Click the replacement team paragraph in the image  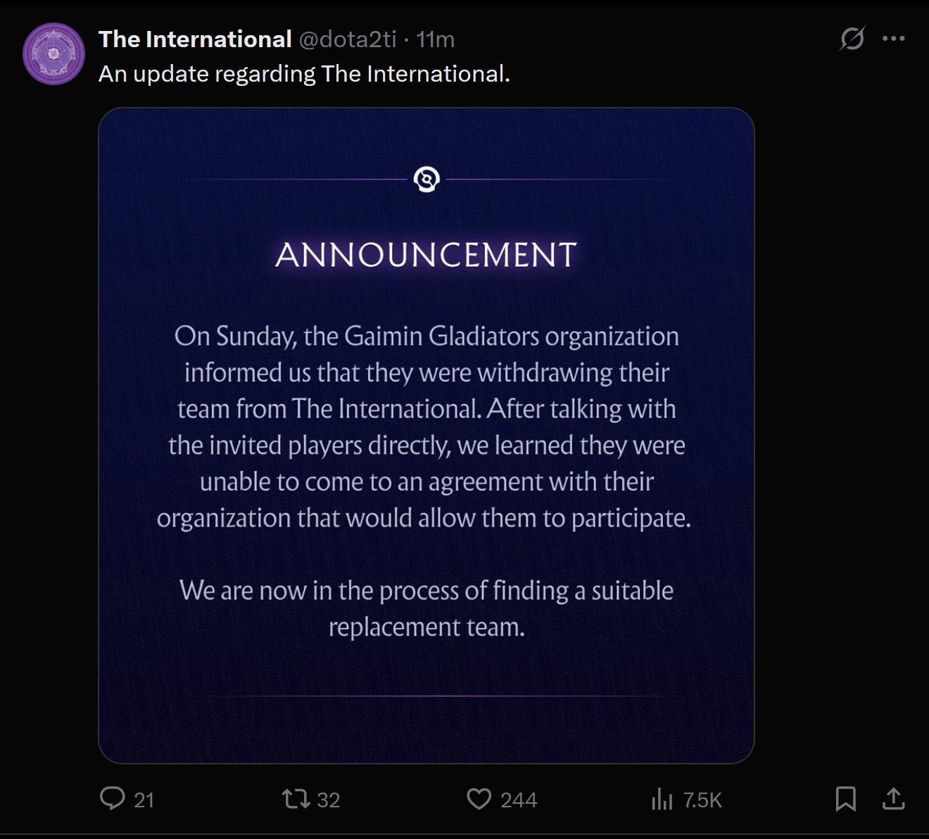coord(426,608)
